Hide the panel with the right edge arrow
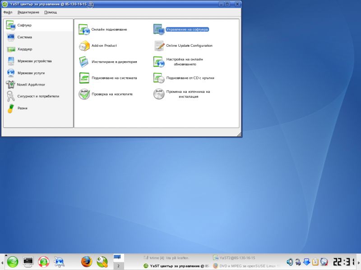This screenshot has width=361, height=270. pyautogui.click(x=359, y=262)
